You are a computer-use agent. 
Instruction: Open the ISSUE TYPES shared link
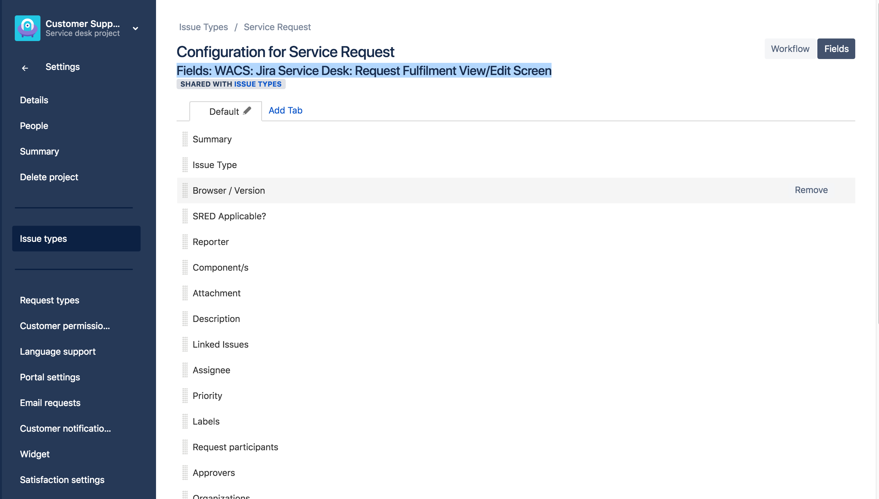pos(257,84)
